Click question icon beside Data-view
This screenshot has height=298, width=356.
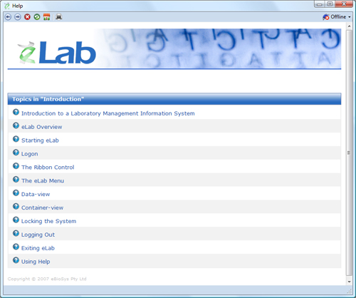16,192
